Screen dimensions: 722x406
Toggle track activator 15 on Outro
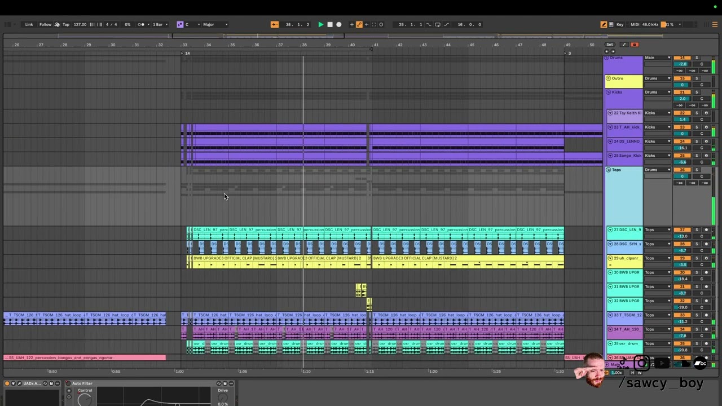coord(682,78)
